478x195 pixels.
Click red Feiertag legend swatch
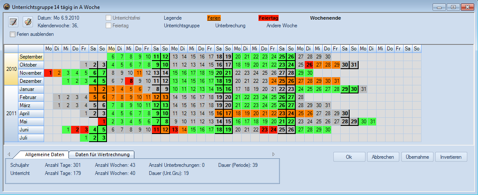tap(269, 18)
